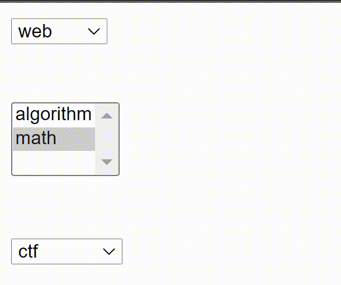Choose algorithm from the multi-select list
Image resolution: width=341 pixels, height=285 pixels.
point(53,115)
